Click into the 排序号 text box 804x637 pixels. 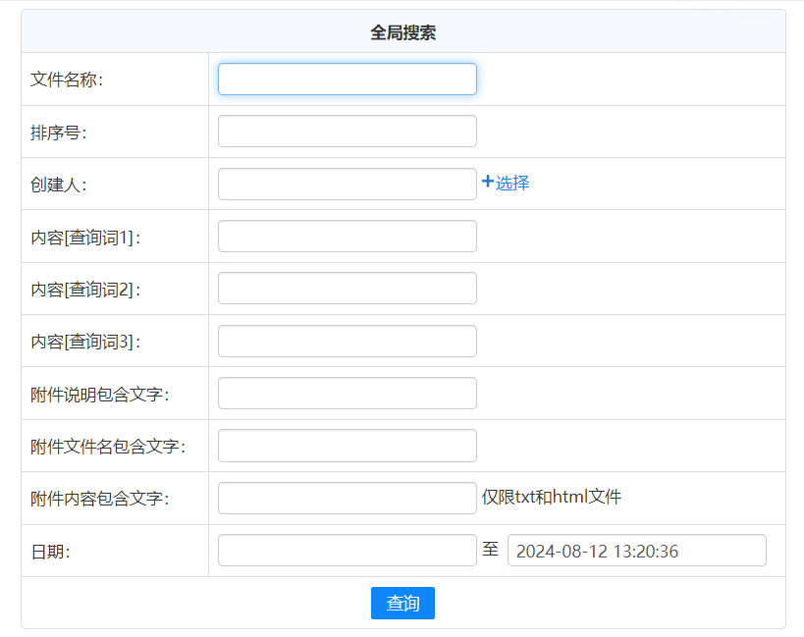click(347, 132)
